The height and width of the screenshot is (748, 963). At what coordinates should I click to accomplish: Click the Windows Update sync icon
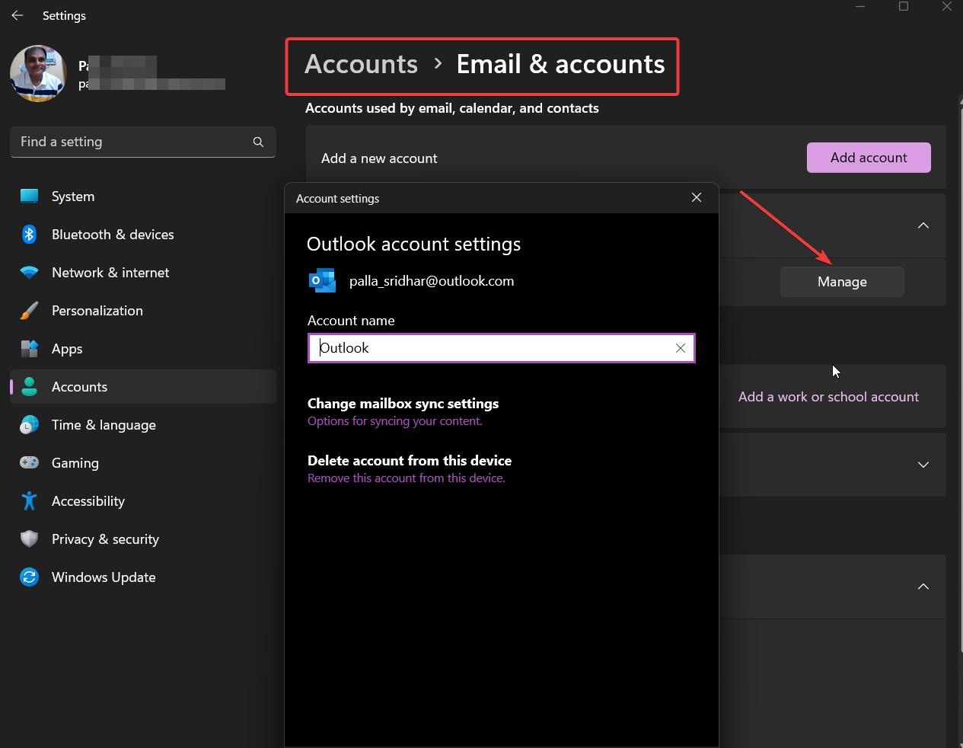[x=29, y=577]
